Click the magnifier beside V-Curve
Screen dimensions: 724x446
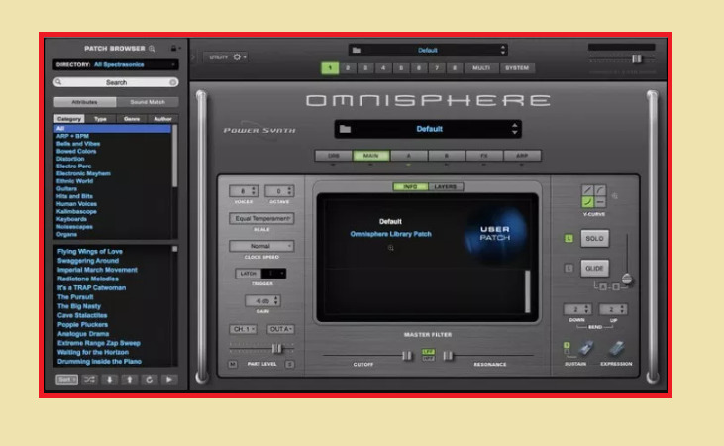615,196
